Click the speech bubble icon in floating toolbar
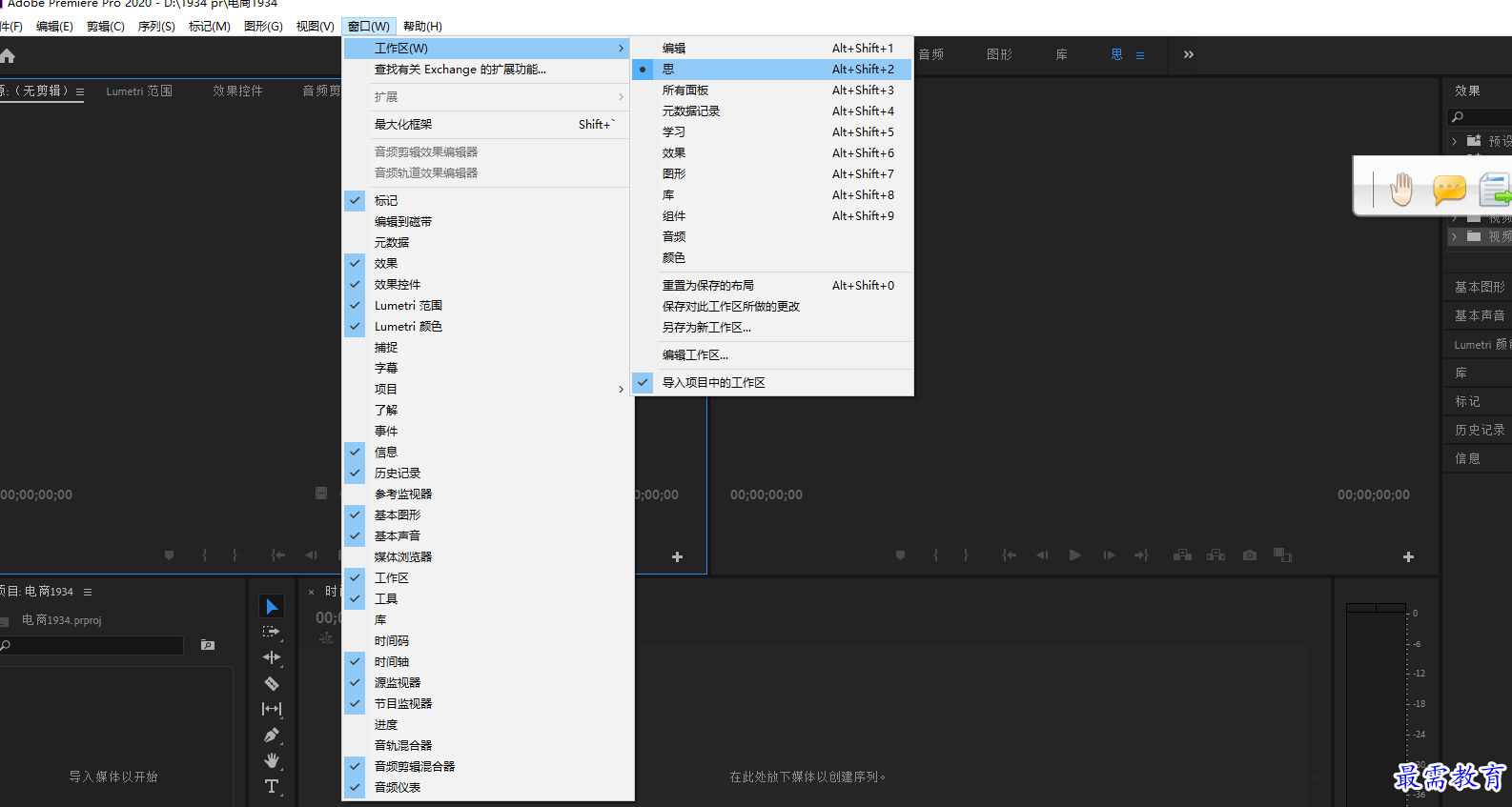The image size is (1512, 807). tap(1449, 189)
